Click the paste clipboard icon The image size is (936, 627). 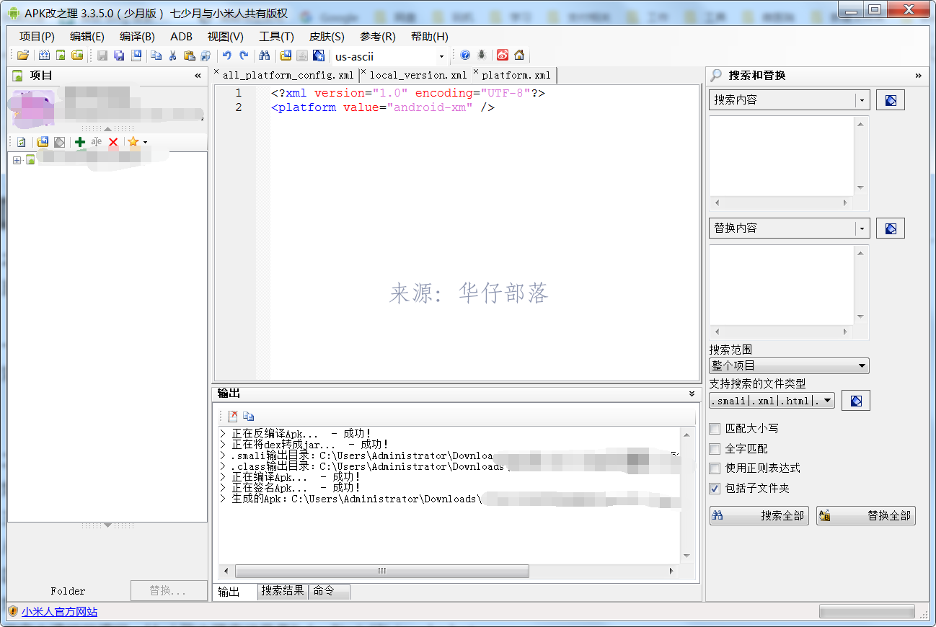click(190, 55)
